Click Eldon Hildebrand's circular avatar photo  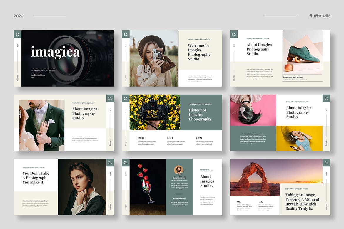click(179, 170)
